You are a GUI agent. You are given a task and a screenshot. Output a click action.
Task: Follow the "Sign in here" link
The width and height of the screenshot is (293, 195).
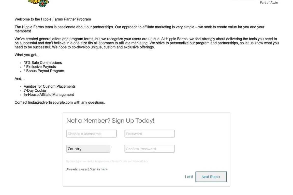pos(99,169)
